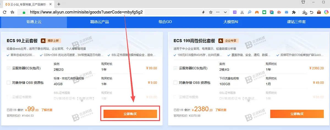Check 云盾证书服务 in ECS 199 package
330x130 pixels.
pyautogui.click(x=175, y=97)
